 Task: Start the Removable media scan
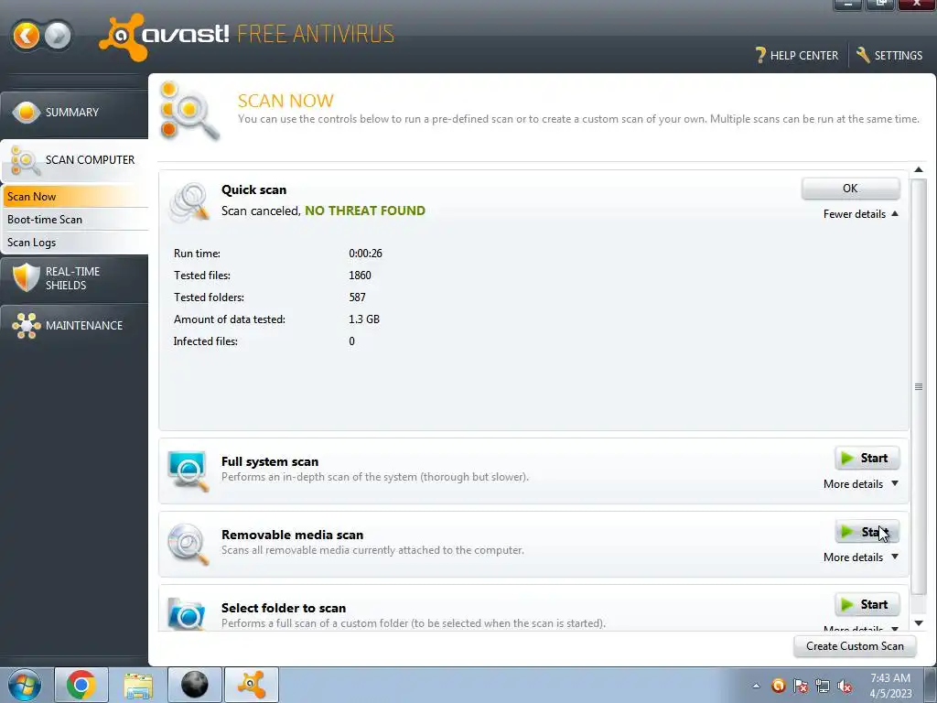point(867,532)
